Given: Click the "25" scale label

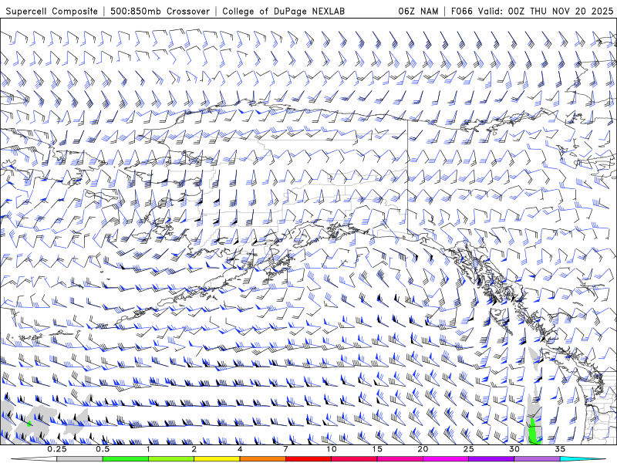Looking at the screenshot, I should point(468,449).
